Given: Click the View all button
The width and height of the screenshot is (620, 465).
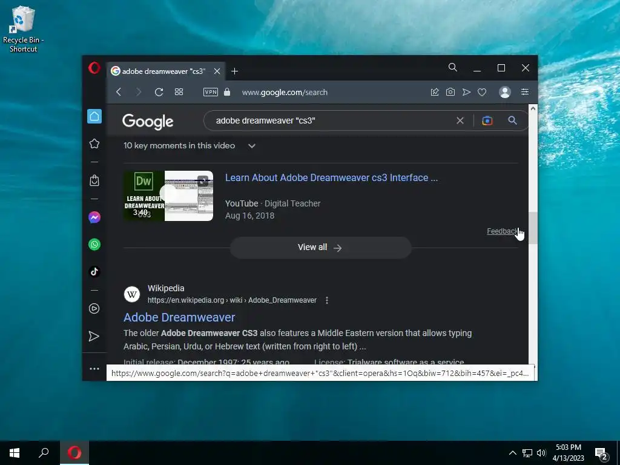Looking at the screenshot, I should (321, 248).
